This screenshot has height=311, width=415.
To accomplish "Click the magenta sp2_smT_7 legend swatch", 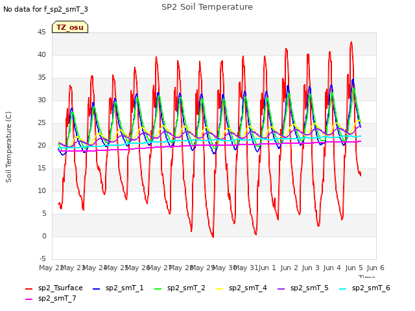I will 29,299.
